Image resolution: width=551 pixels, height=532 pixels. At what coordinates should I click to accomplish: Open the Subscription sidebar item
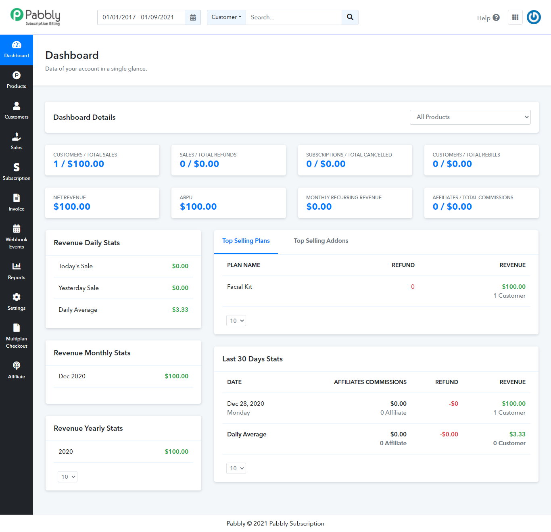16,171
